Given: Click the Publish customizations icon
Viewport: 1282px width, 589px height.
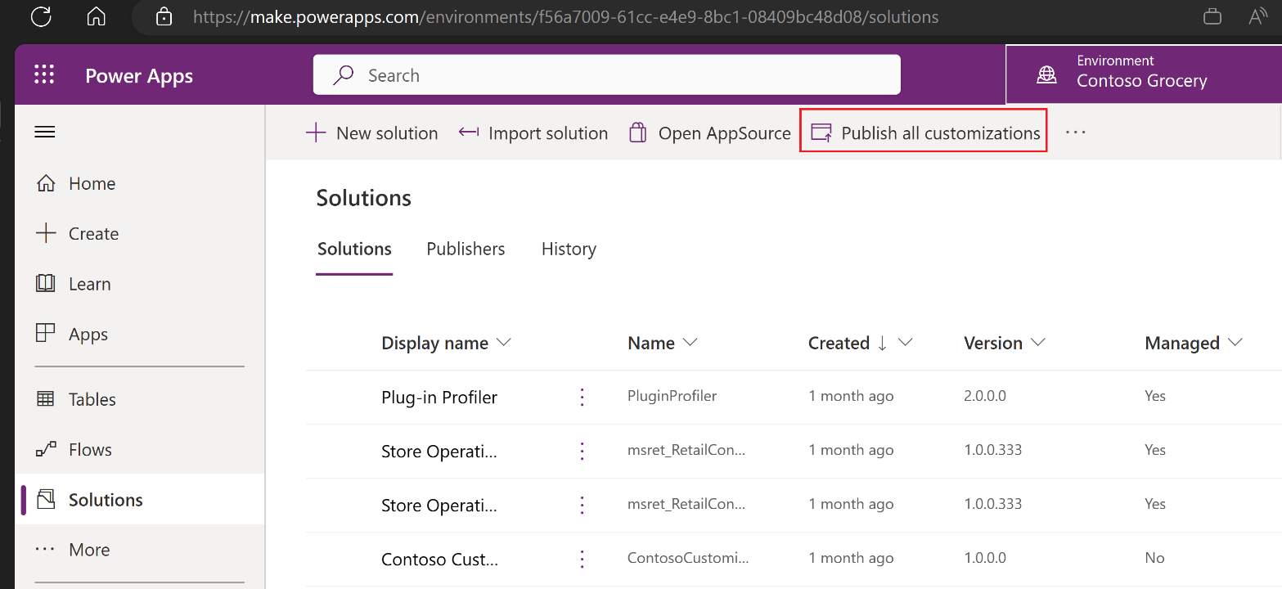Looking at the screenshot, I should click(x=821, y=133).
